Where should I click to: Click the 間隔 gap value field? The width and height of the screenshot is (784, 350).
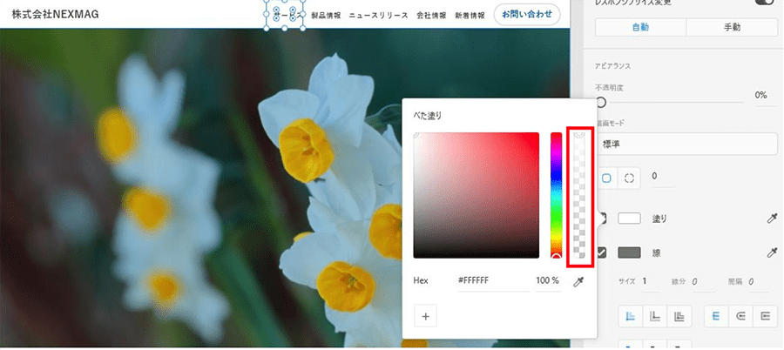759,282
